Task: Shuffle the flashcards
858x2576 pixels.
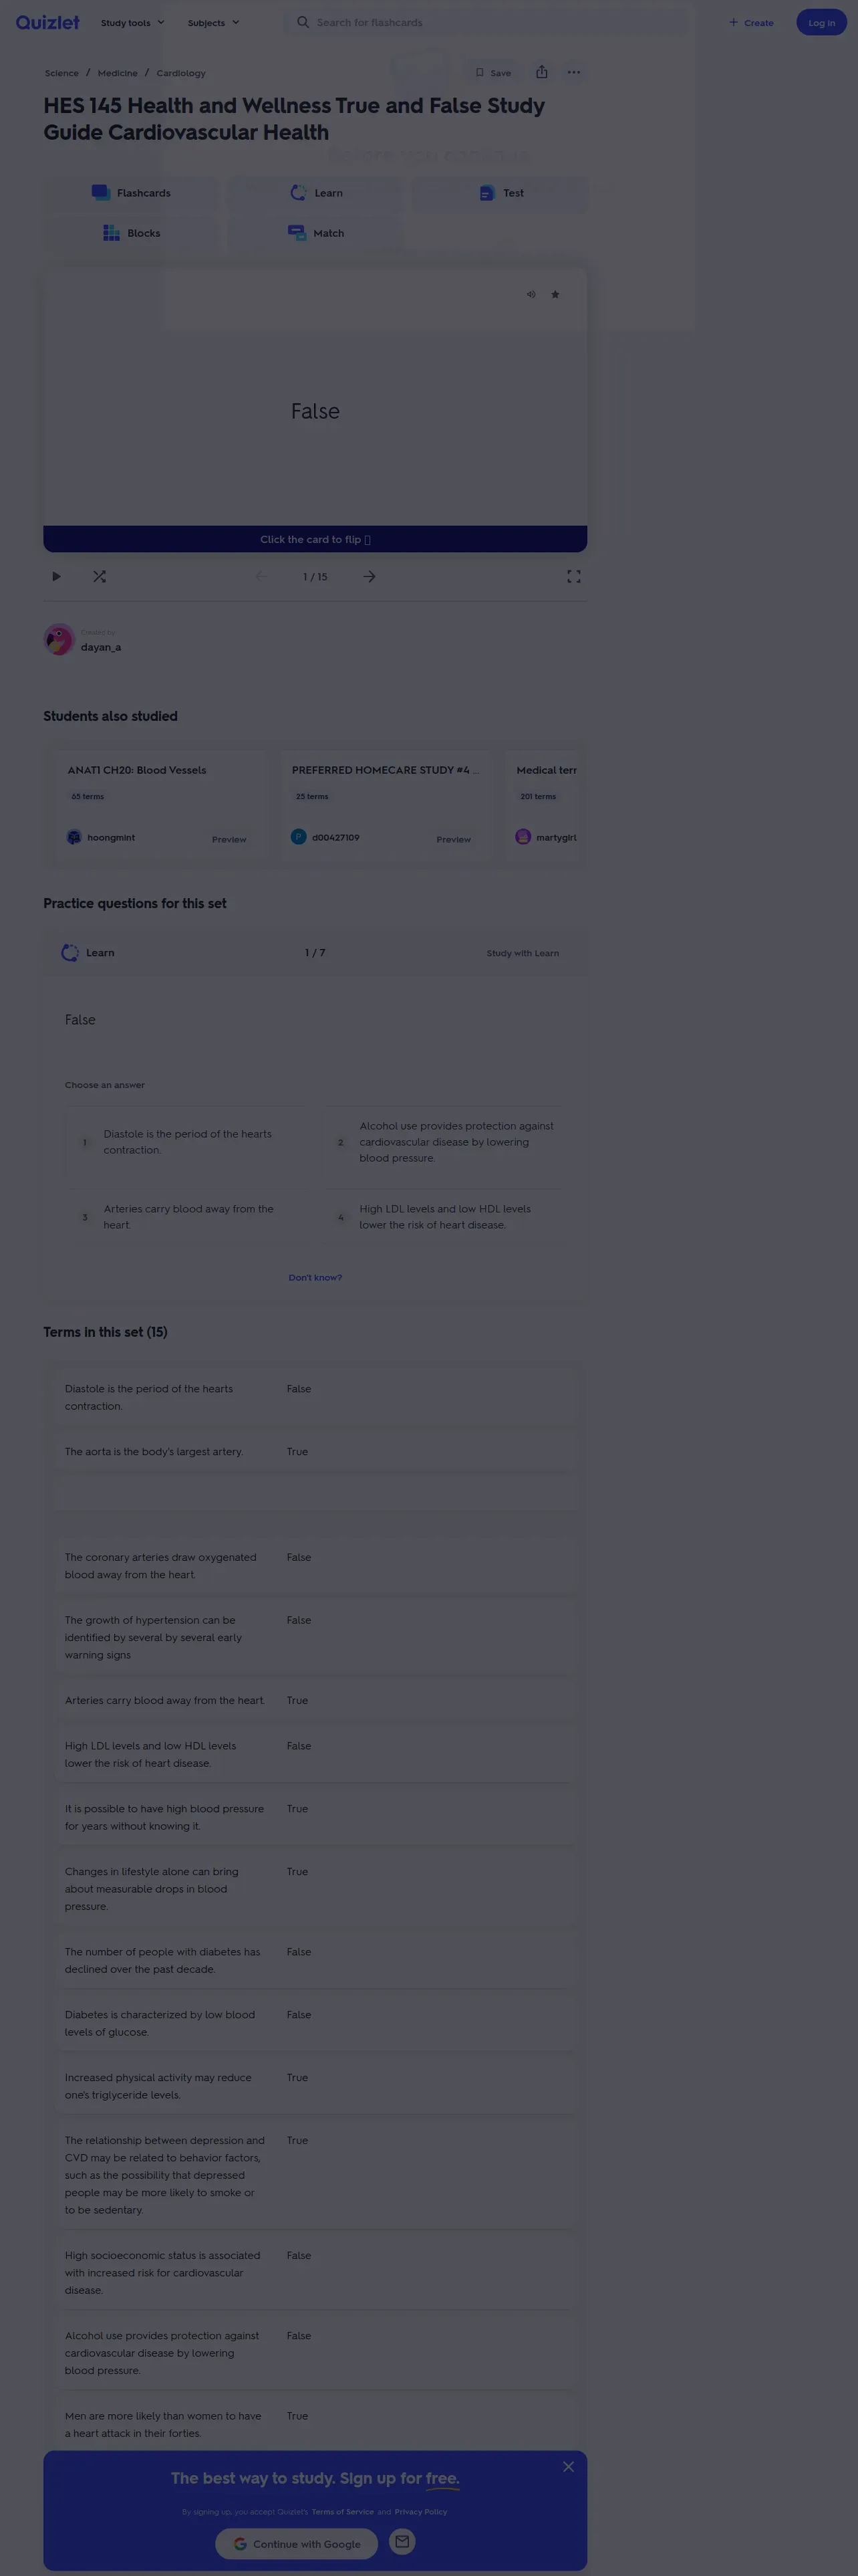Action: [x=99, y=577]
